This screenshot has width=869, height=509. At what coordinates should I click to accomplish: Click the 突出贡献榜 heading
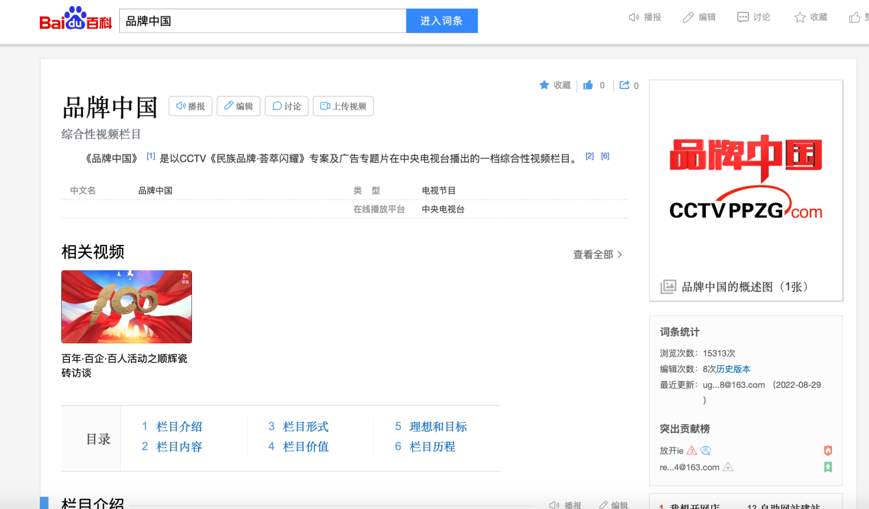coord(685,429)
